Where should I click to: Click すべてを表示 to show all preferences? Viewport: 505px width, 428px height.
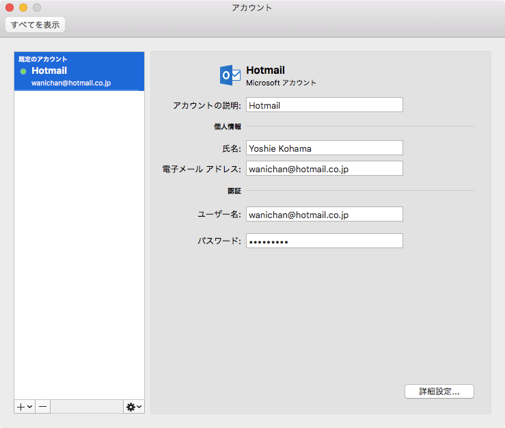[35, 25]
